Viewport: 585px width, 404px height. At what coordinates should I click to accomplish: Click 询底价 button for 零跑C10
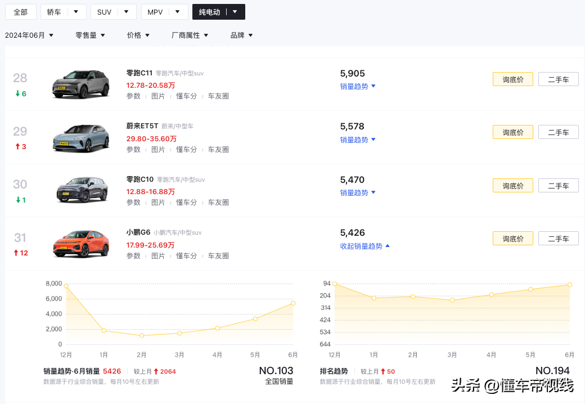512,185
